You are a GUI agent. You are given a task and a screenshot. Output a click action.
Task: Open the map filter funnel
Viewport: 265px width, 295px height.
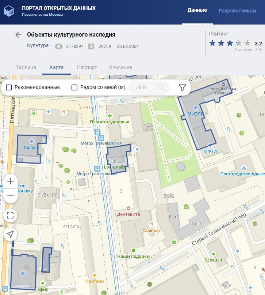click(183, 87)
